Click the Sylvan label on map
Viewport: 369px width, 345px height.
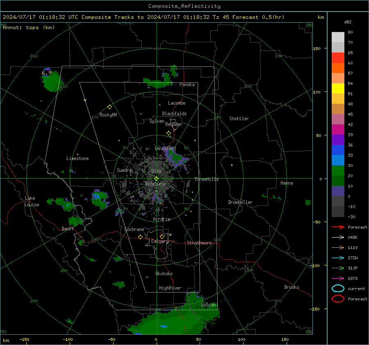[x=157, y=121]
